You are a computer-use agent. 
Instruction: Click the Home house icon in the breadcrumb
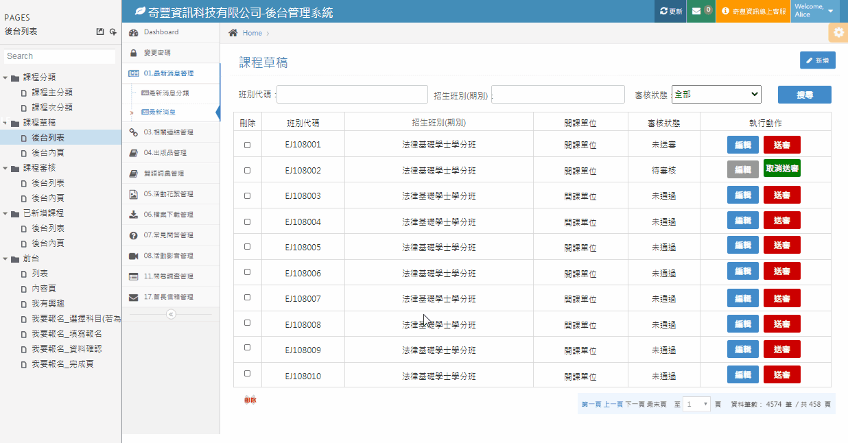pyautogui.click(x=233, y=33)
